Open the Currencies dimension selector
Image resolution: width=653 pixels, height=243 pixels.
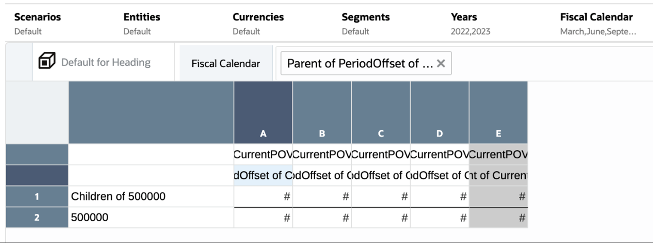point(258,24)
